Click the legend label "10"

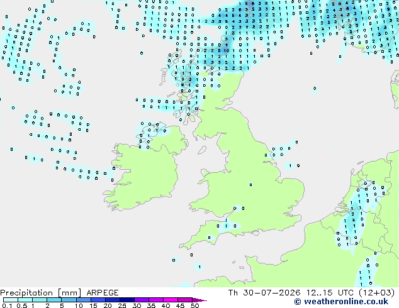[79, 305]
